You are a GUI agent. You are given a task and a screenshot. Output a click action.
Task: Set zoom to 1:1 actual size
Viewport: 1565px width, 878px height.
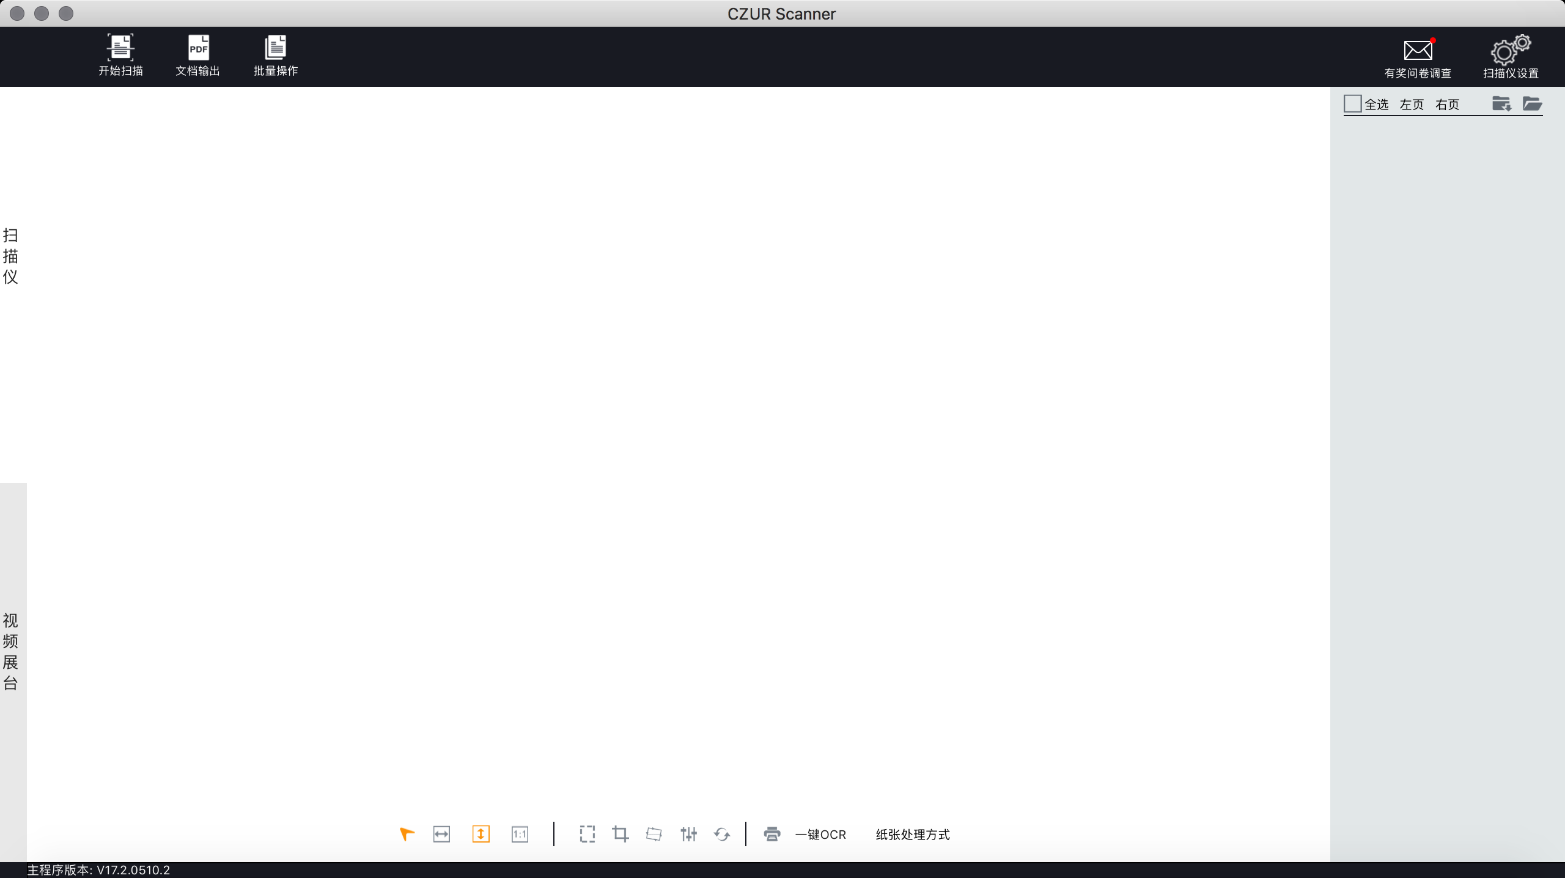click(520, 834)
